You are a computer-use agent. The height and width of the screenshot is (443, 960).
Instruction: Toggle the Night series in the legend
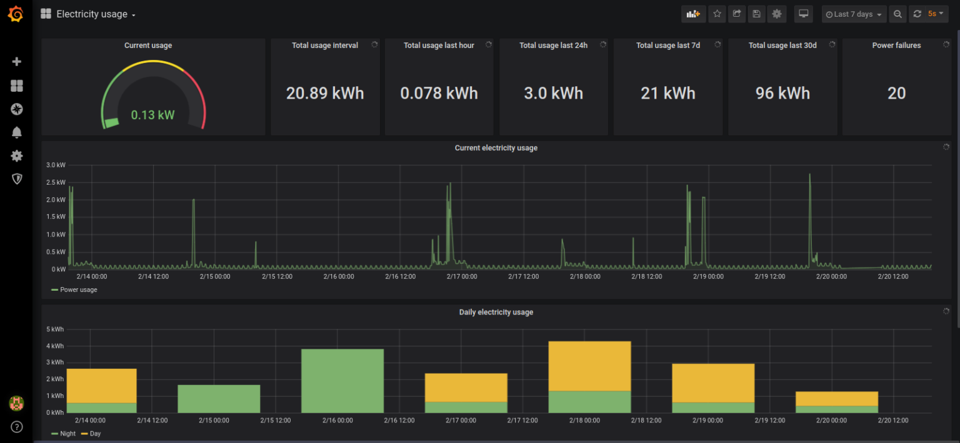pos(67,434)
